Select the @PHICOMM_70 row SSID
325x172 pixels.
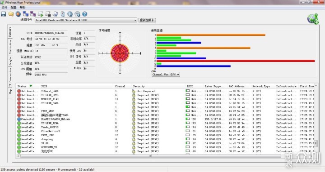pos(49,147)
